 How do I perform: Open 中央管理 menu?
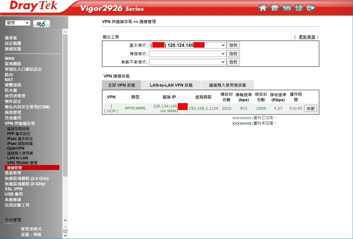click(x=13, y=220)
